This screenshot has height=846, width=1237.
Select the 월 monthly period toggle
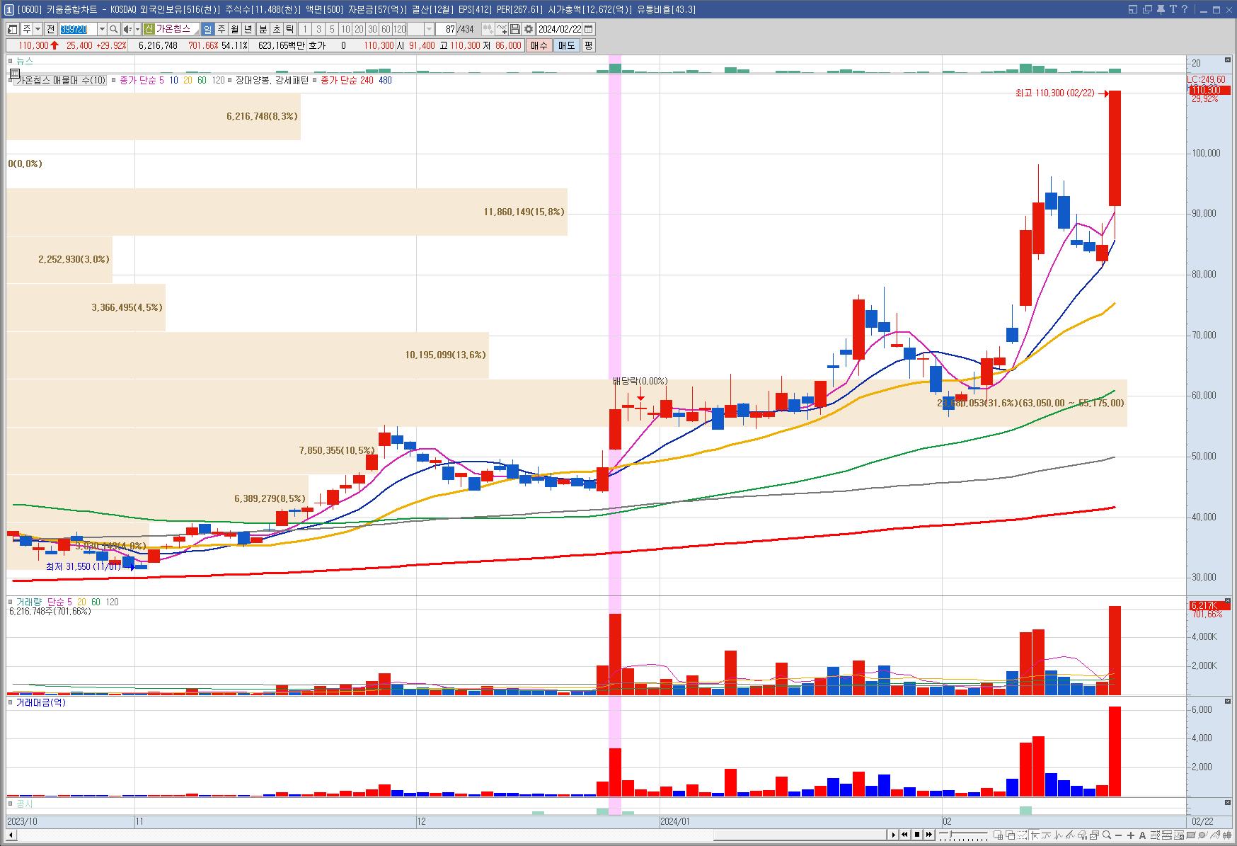pyautogui.click(x=234, y=29)
